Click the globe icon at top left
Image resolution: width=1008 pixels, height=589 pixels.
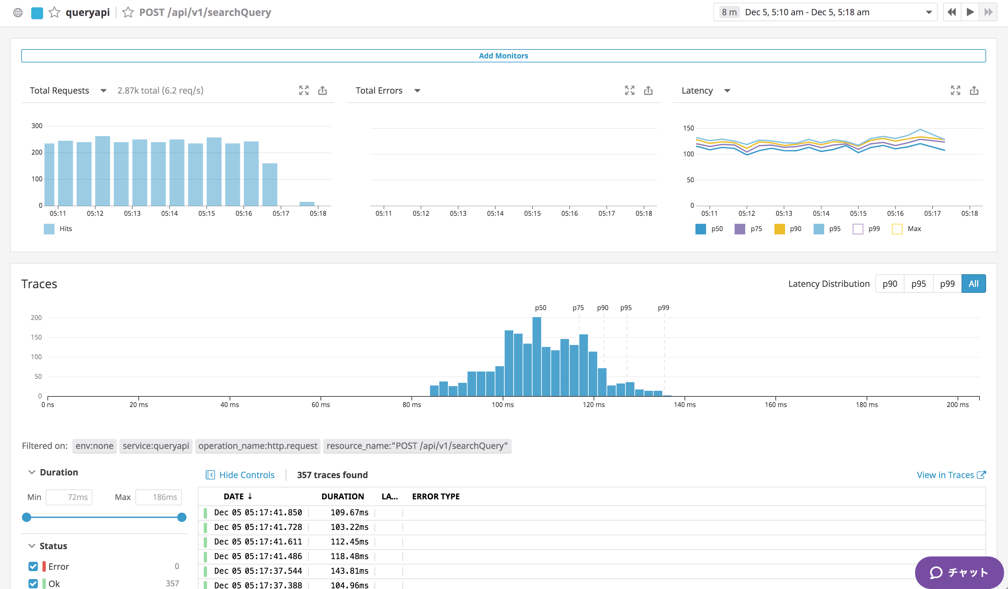pyautogui.click(x=18, y=12)
